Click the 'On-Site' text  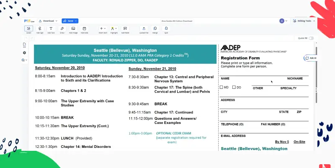click(x=299, y=142)
